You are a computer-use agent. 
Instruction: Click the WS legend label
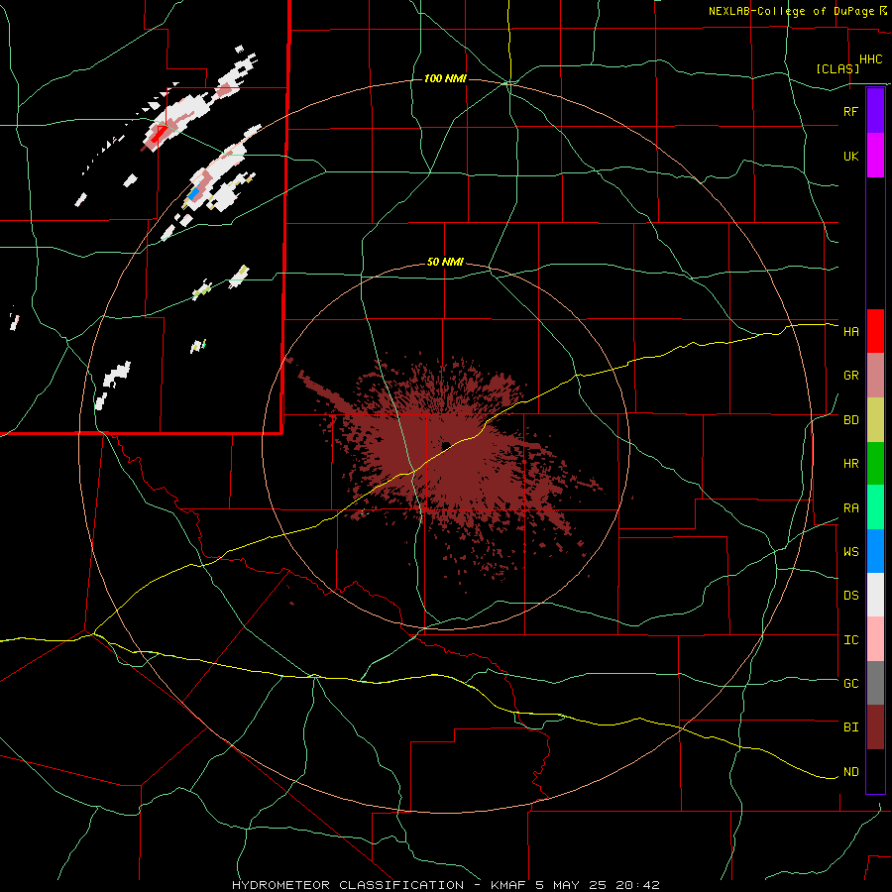(850, 551)
